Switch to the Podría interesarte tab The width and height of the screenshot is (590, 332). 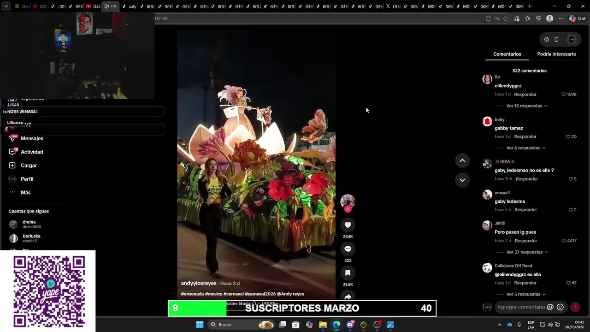[556, 54]
